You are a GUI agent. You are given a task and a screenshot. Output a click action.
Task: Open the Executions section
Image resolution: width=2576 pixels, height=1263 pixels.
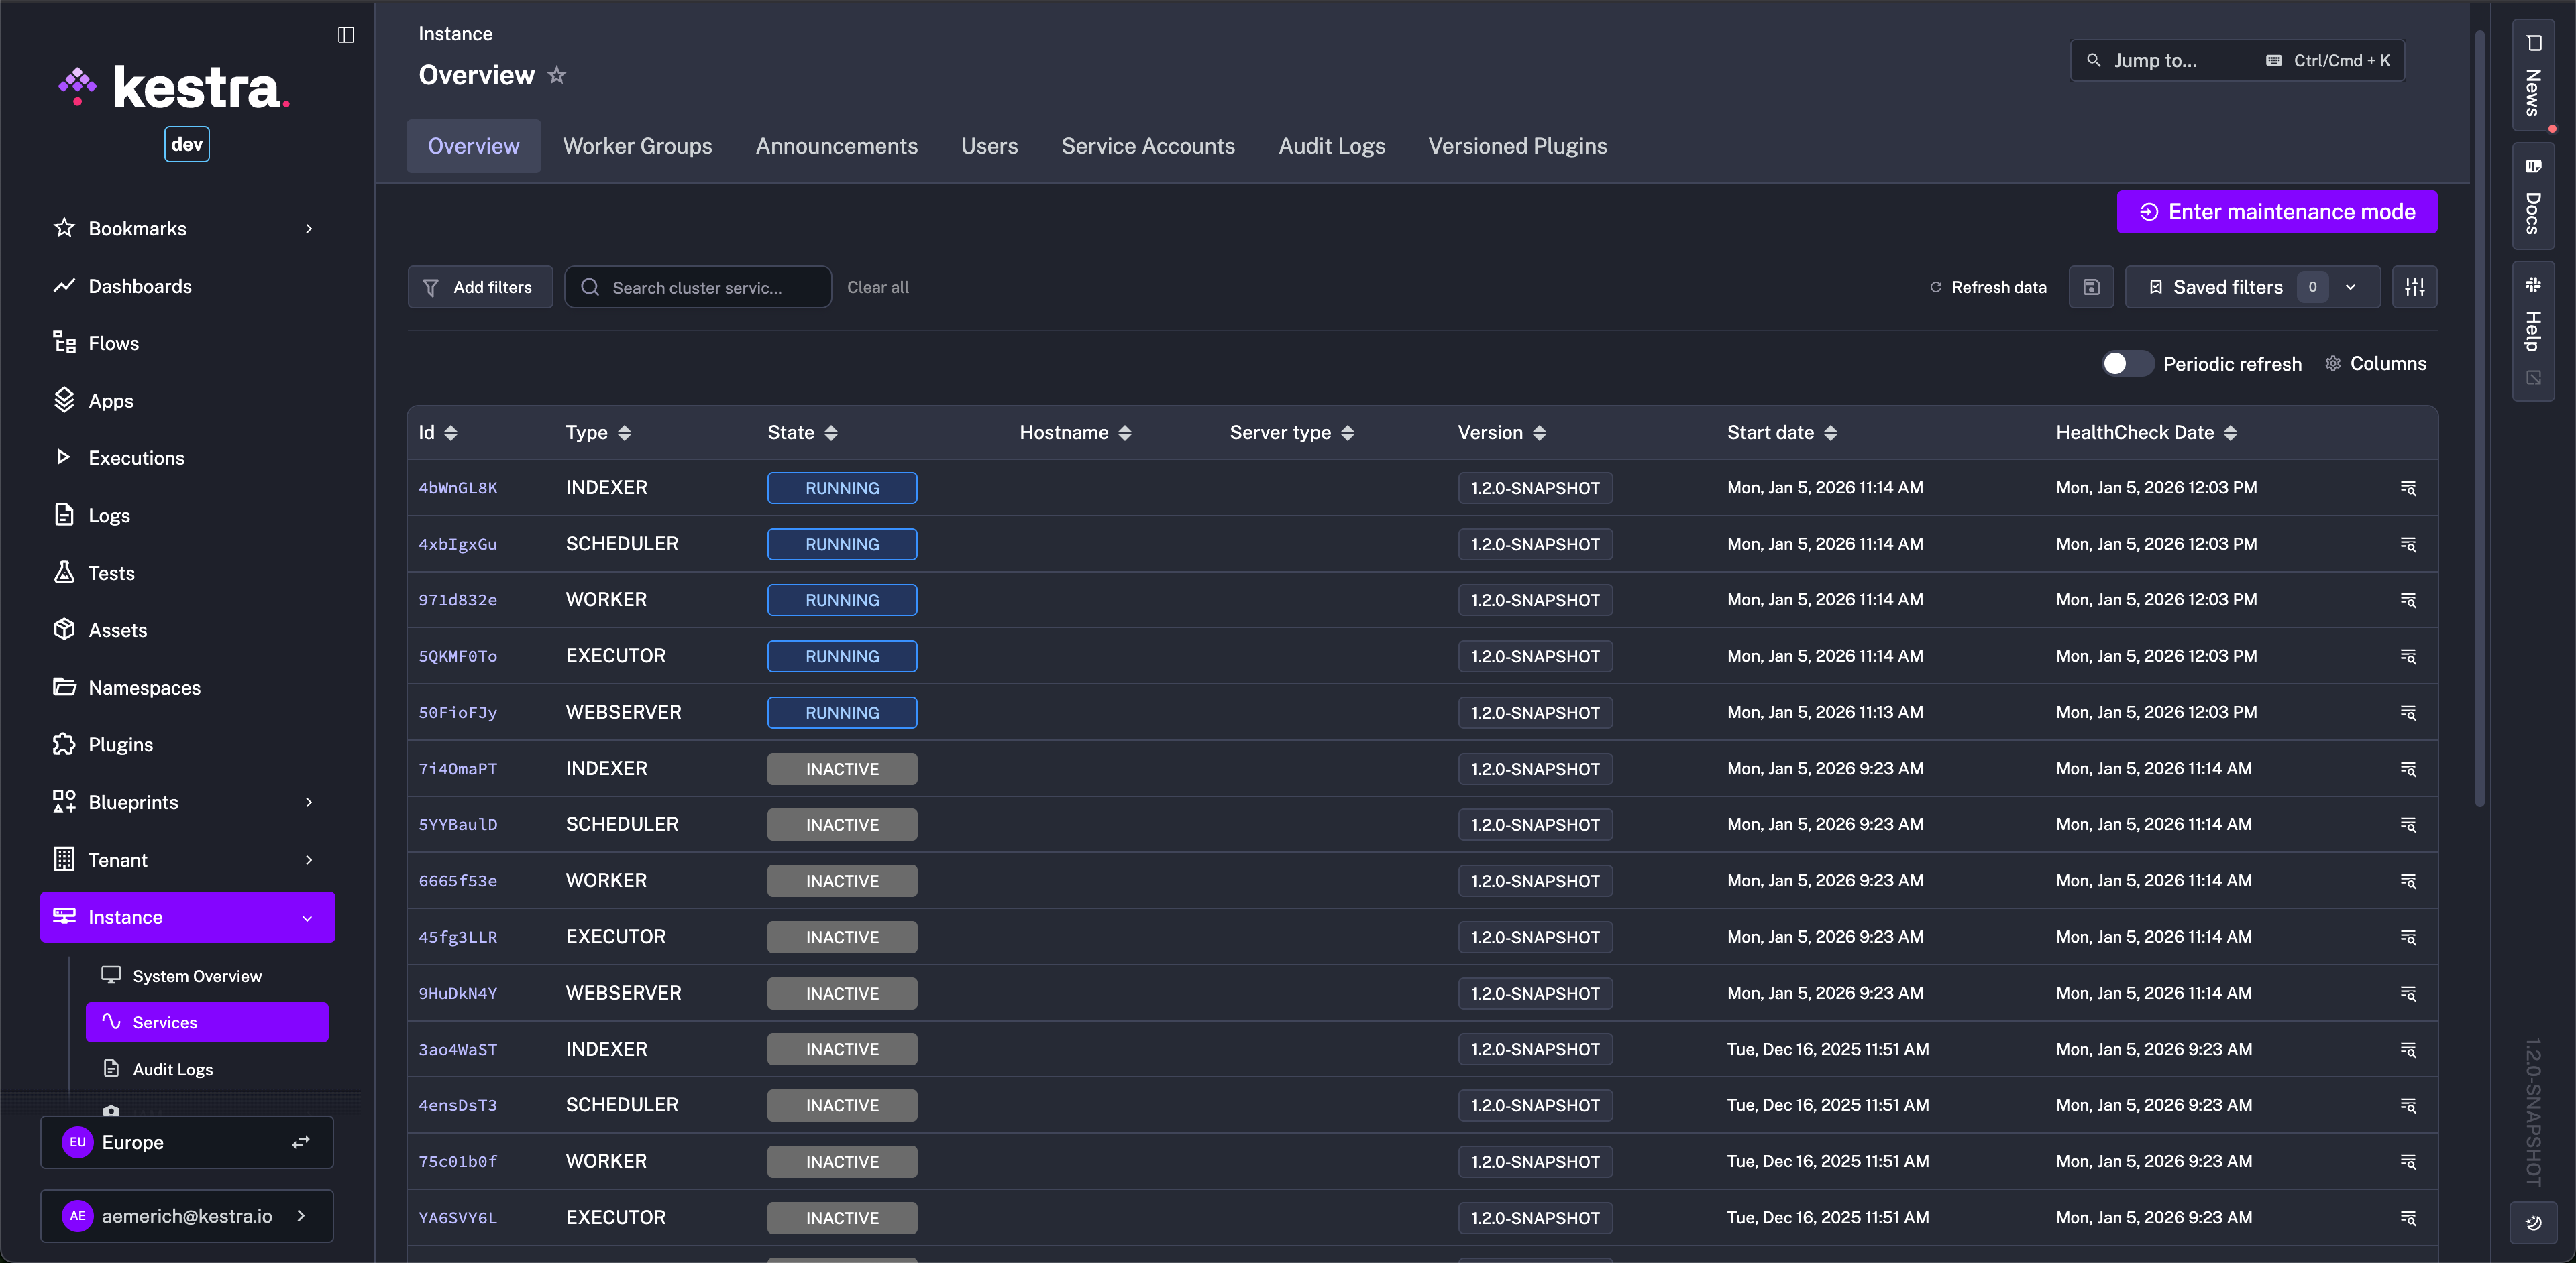coord(136,458)
